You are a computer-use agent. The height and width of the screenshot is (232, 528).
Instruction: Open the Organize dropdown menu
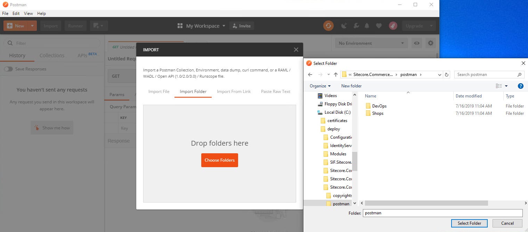click(320, 86)
